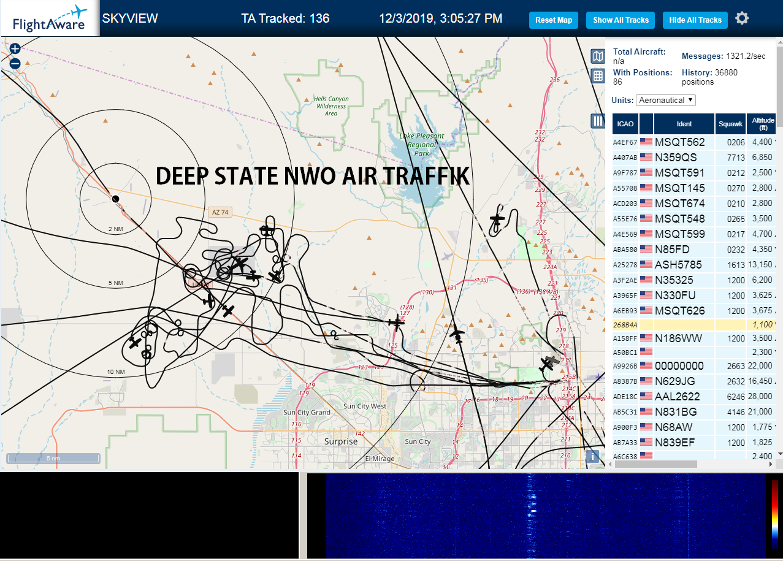This screenshot has width=783, height=561.
Task: Select the ASH5785 ident cell
Action: [684, 265]
